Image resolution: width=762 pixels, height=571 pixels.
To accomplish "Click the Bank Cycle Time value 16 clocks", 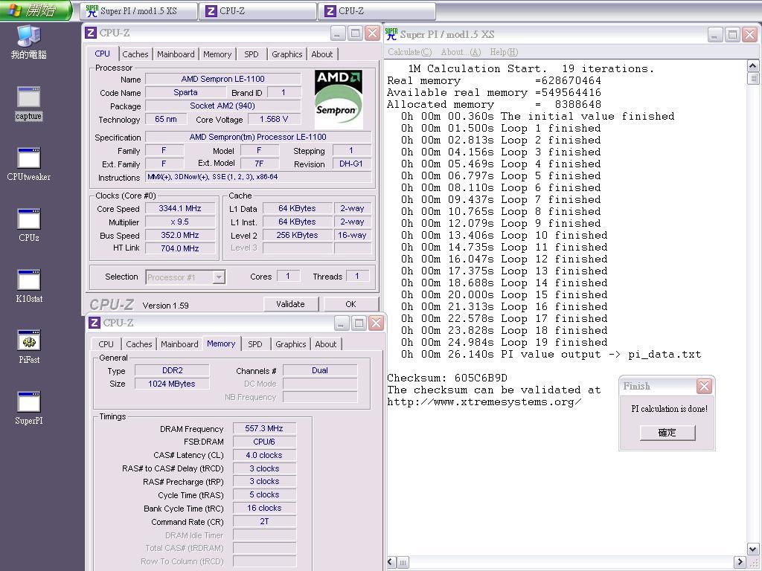I will pos(264,508).
